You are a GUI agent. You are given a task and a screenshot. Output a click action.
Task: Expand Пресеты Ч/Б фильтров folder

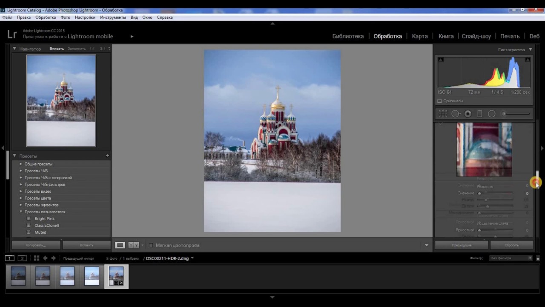click(21, 185)
